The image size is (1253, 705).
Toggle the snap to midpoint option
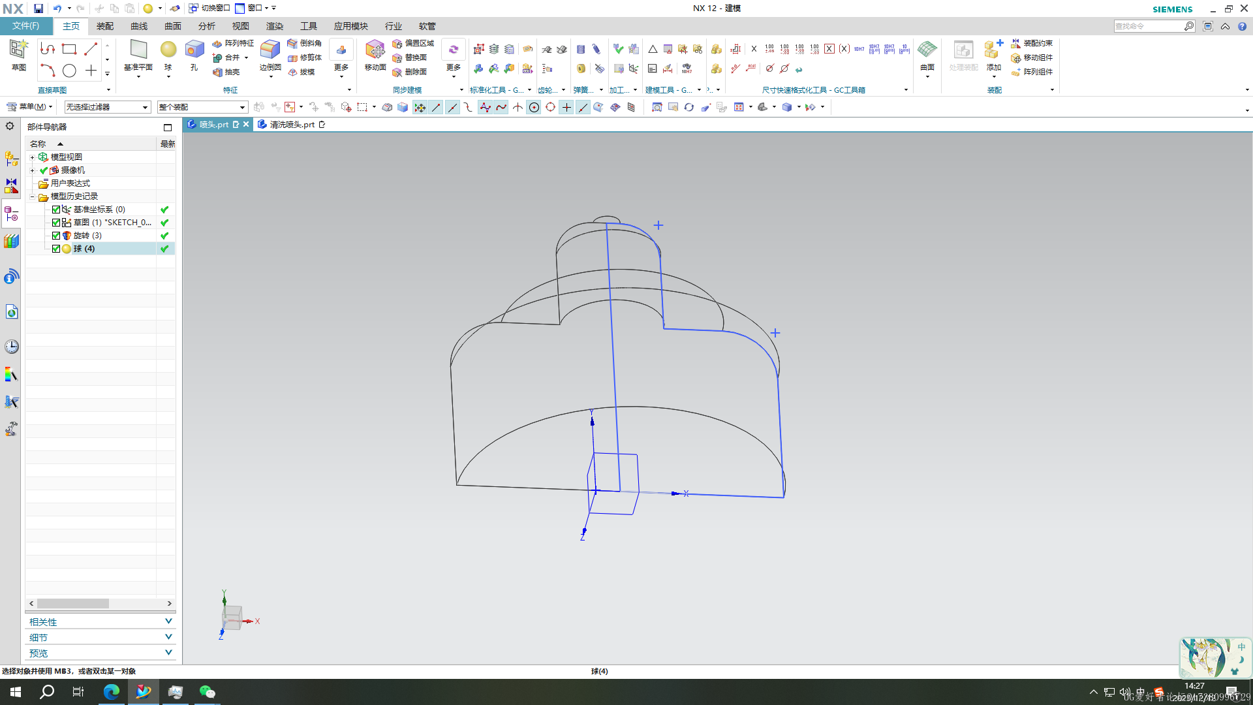[x=452, y=107]
